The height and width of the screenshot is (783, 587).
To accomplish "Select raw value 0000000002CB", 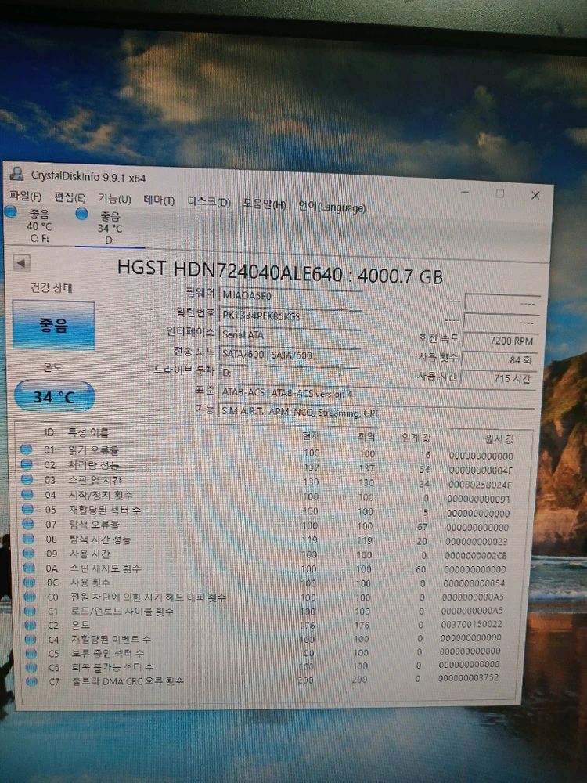I will pos(476,555).
